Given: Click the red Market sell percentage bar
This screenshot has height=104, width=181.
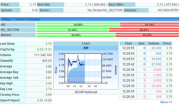Looking at the screenshot, I should [147, 35].
